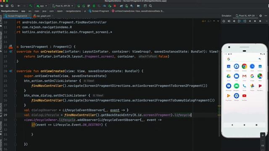Navigate back with the left arrow
This screenshot has height=151, width=269.
point(19,6)
